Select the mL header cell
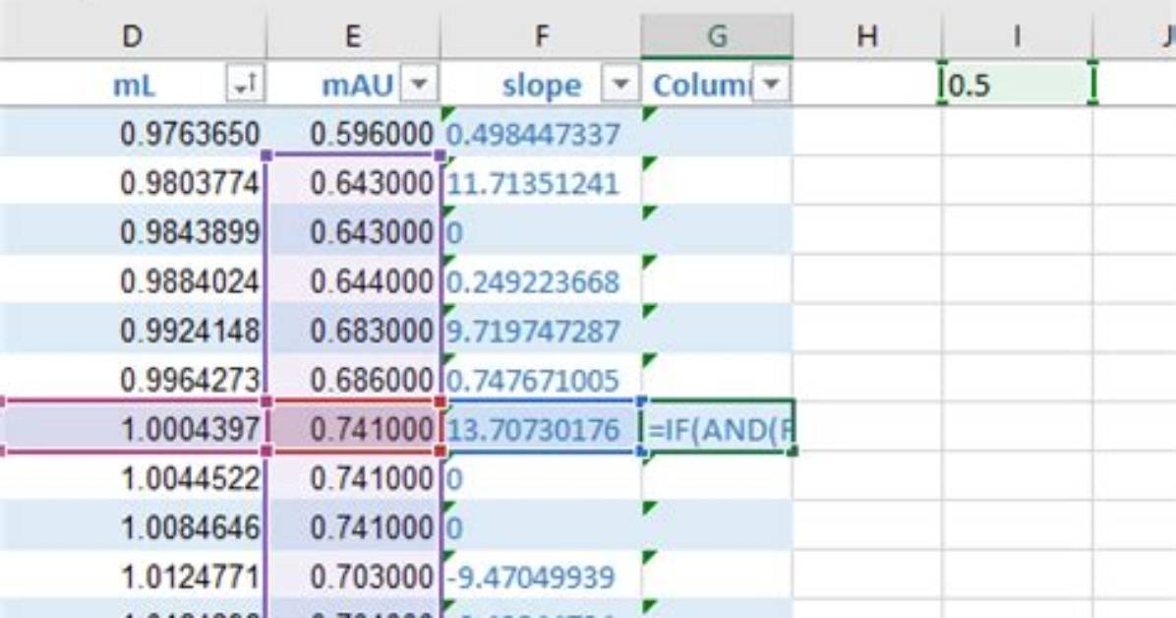This screenshot has height=618, width=1176. [133, 84]
